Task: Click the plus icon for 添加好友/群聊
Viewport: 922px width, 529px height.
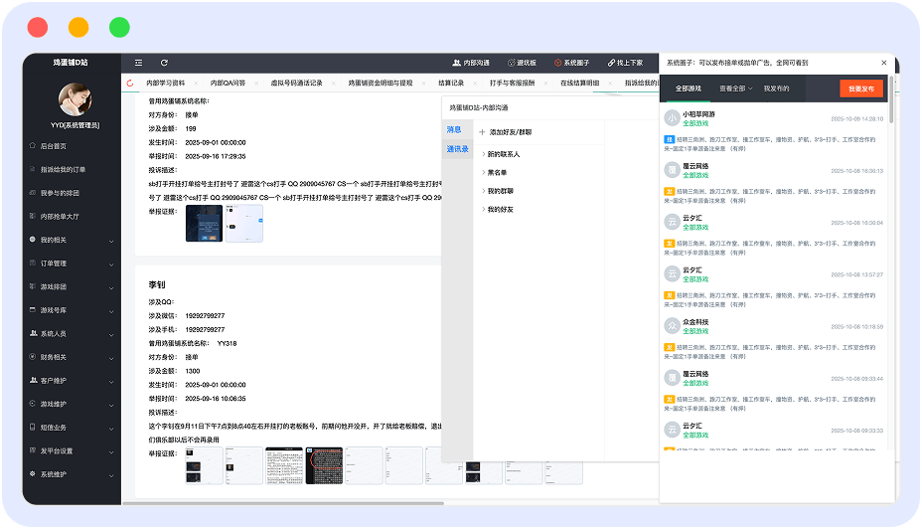Action: click(482, 131)
